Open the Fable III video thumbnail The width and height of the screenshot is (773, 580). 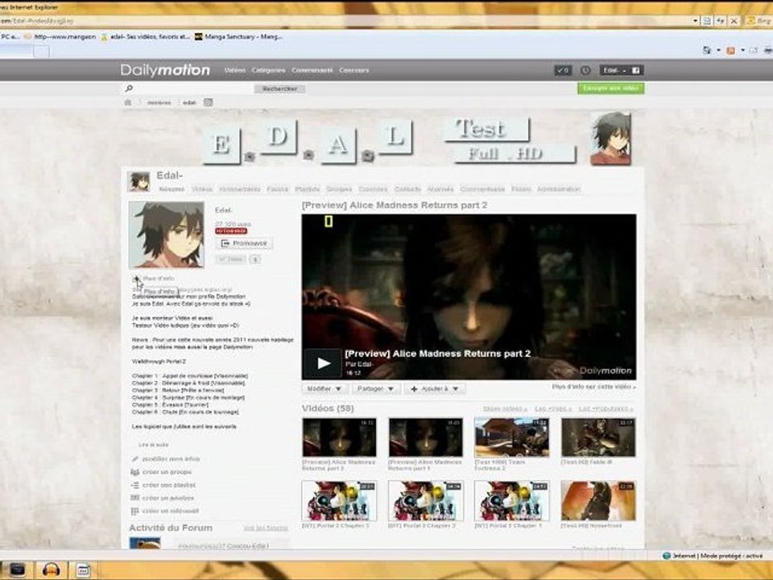(x=598, y=437)
